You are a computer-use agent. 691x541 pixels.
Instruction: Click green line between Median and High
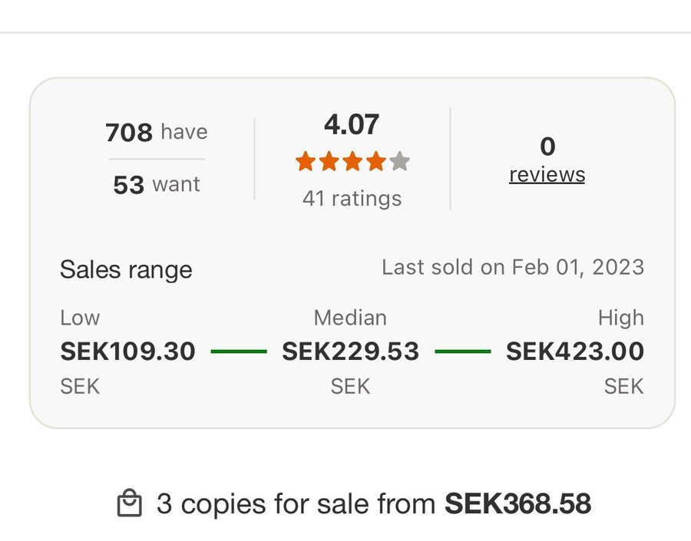[462, 351]
